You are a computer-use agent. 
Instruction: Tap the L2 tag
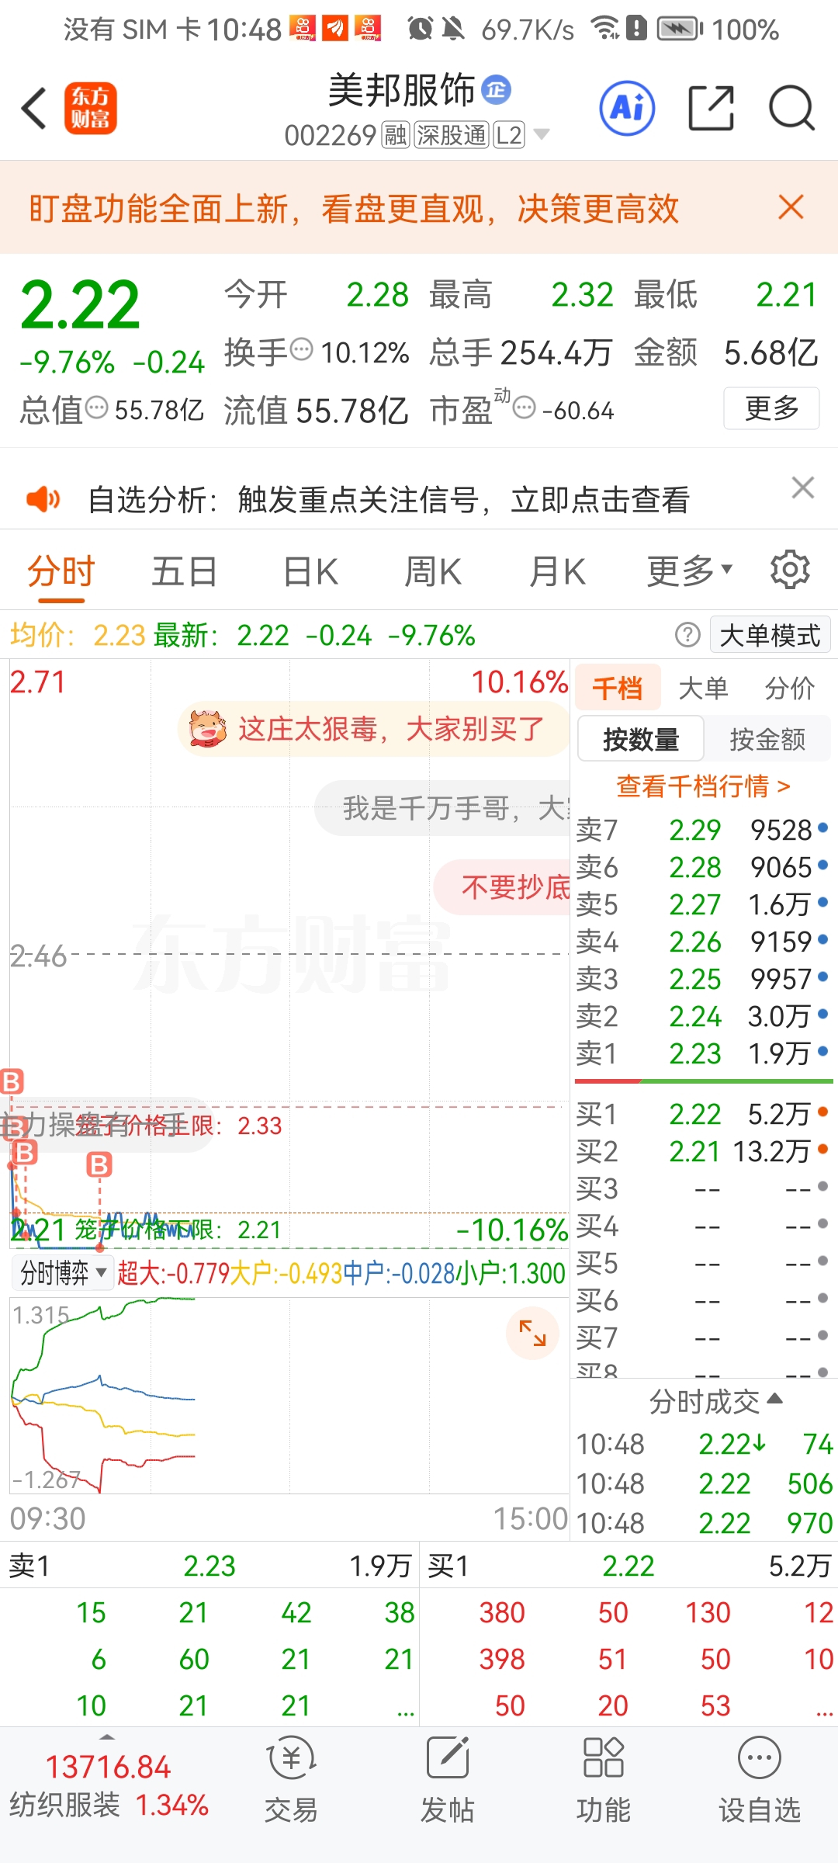pyautogui.click(x=509, y=135)
